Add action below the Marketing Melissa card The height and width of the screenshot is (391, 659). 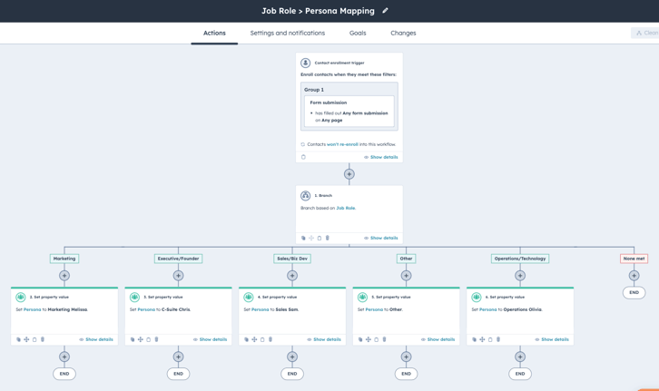point(64,357)
